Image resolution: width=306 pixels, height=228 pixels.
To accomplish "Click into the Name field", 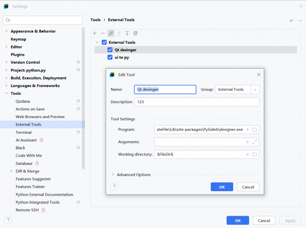I will point(165,90).
